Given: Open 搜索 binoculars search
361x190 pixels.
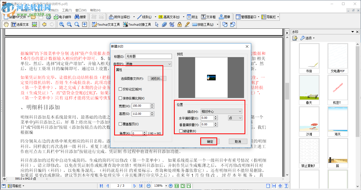Looking at the screenshot, I should point(80,17).
